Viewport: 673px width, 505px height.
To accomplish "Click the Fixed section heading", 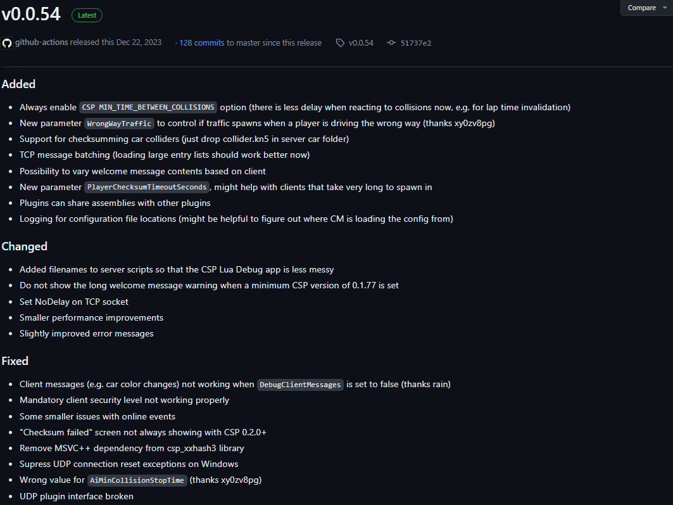I will [x=15, y=361].
